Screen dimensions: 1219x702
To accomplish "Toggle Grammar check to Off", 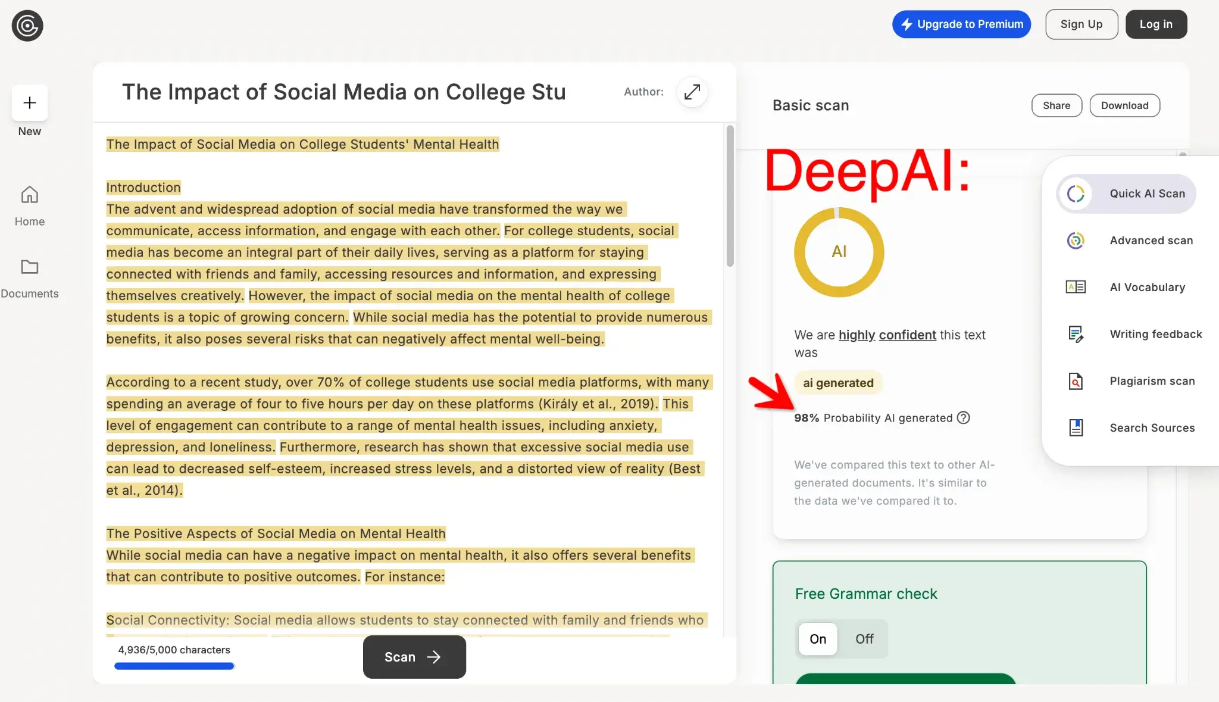I will coord(864,638).
